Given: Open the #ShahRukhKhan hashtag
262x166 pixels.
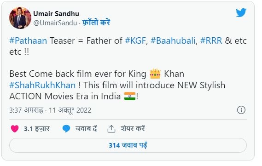Looking at the screenshot, I should 42,85.
